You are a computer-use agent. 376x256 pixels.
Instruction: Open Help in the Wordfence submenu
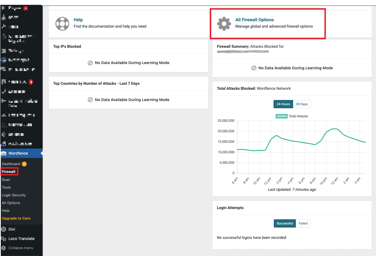[6, 211]
